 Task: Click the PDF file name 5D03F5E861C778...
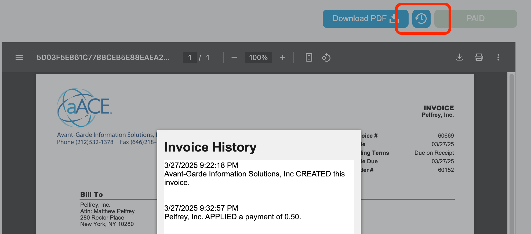103,57
